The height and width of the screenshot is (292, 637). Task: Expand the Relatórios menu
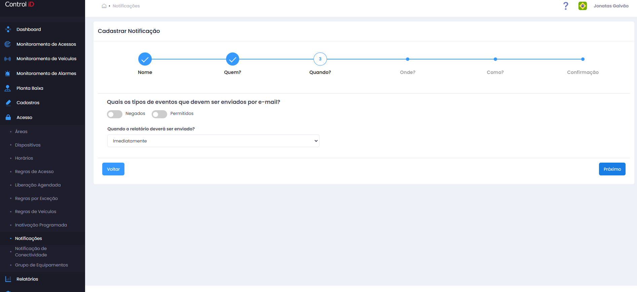point(42,279)
